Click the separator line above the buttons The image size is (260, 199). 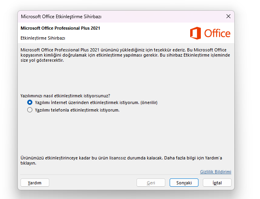pos(126,175)
